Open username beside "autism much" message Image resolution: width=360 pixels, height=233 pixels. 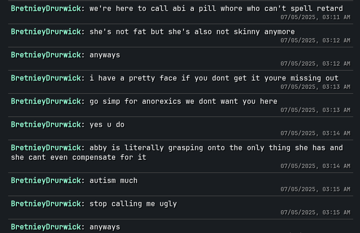[46, 181]
